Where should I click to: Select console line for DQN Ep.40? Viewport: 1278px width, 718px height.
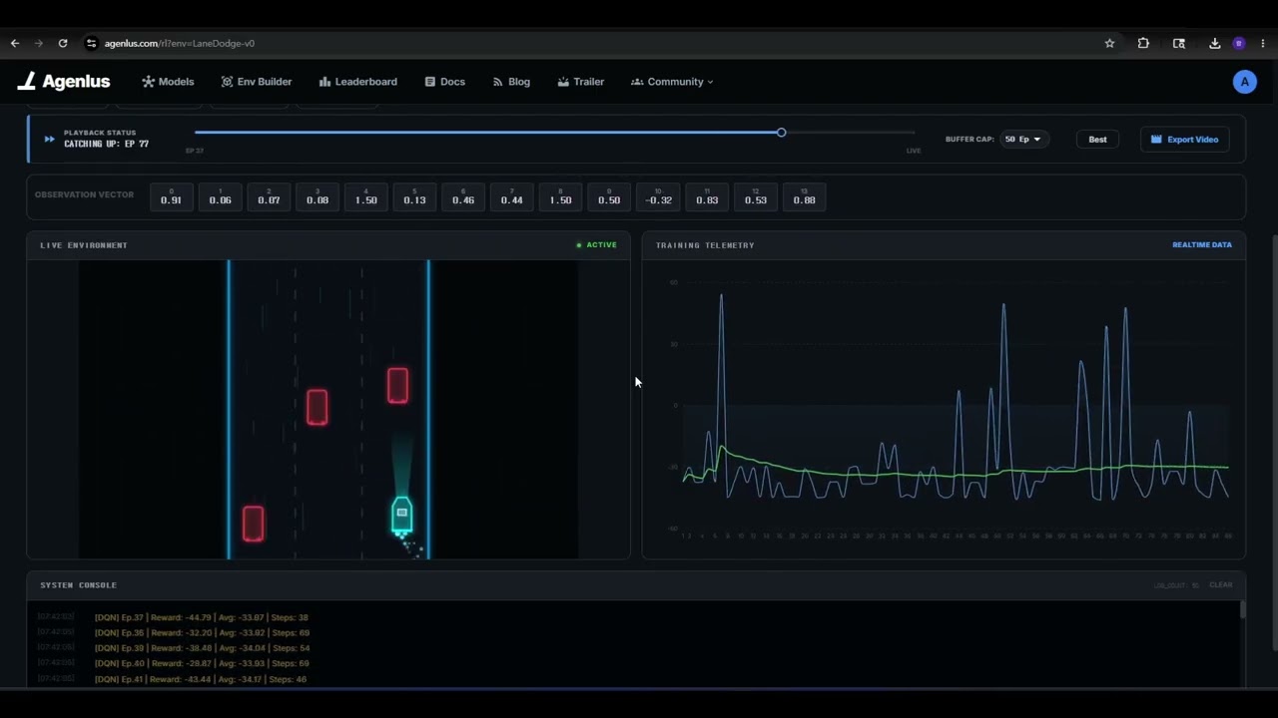pos(202,663)
